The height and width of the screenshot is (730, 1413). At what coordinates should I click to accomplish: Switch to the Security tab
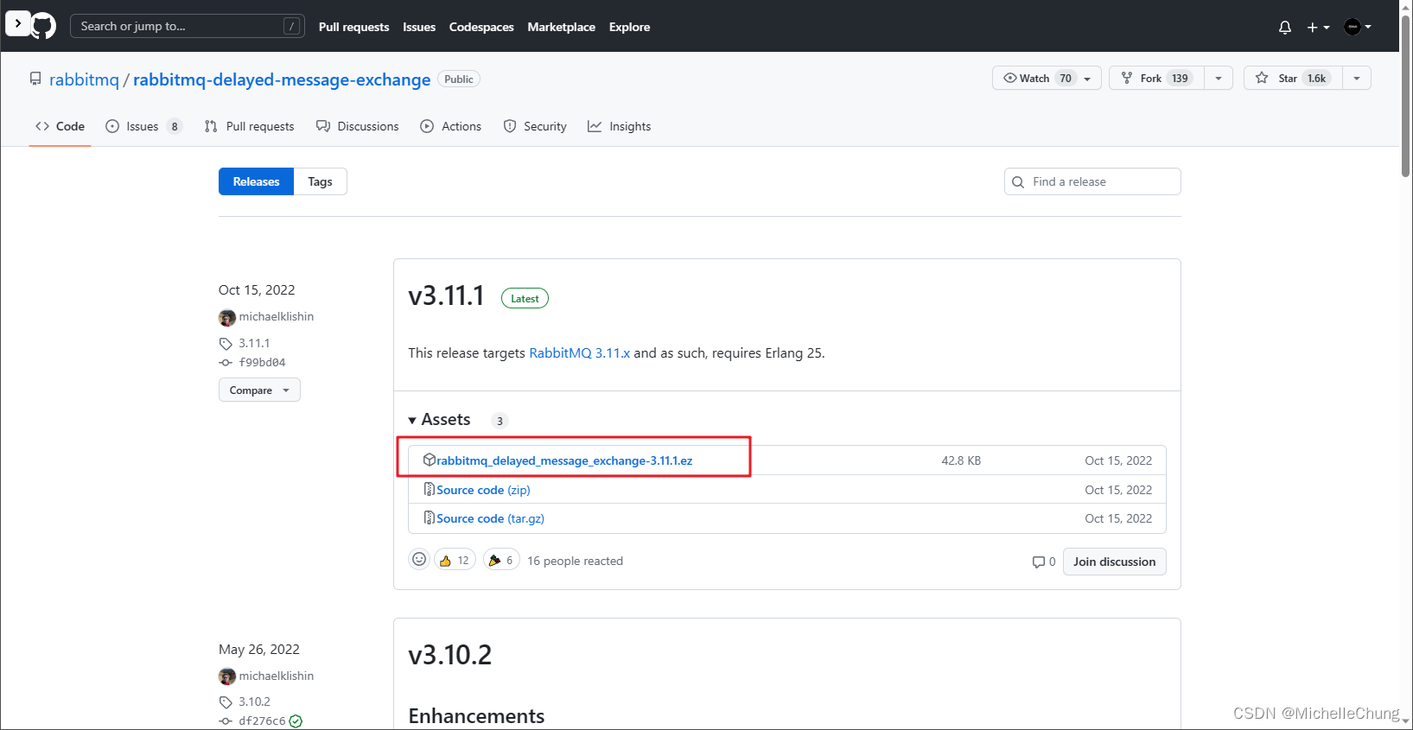point(535,126)
